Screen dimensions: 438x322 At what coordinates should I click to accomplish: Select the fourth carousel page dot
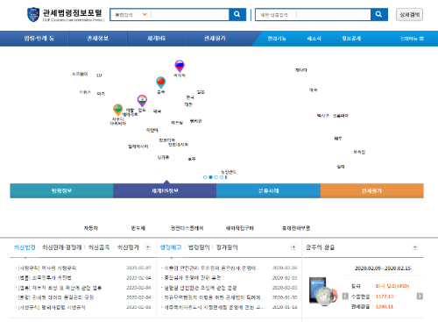point(222,177)
